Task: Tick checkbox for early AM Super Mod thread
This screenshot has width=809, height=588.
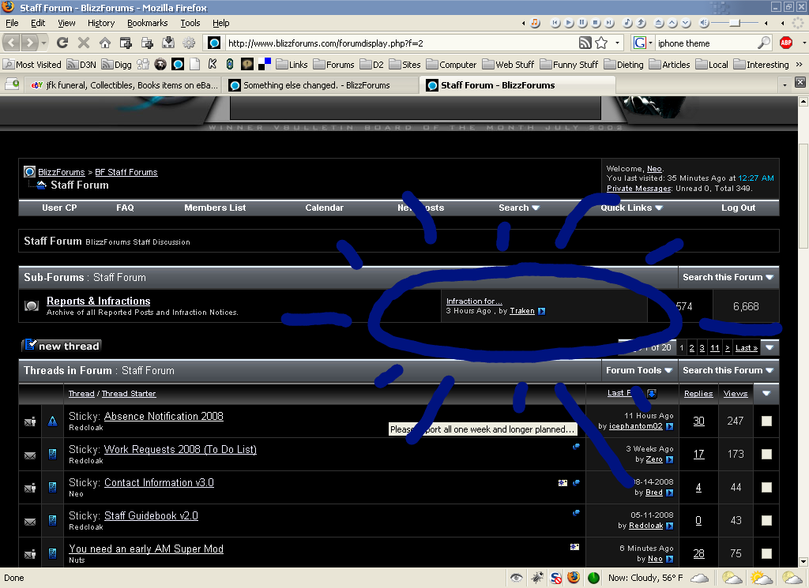Action: coord(766,553)
